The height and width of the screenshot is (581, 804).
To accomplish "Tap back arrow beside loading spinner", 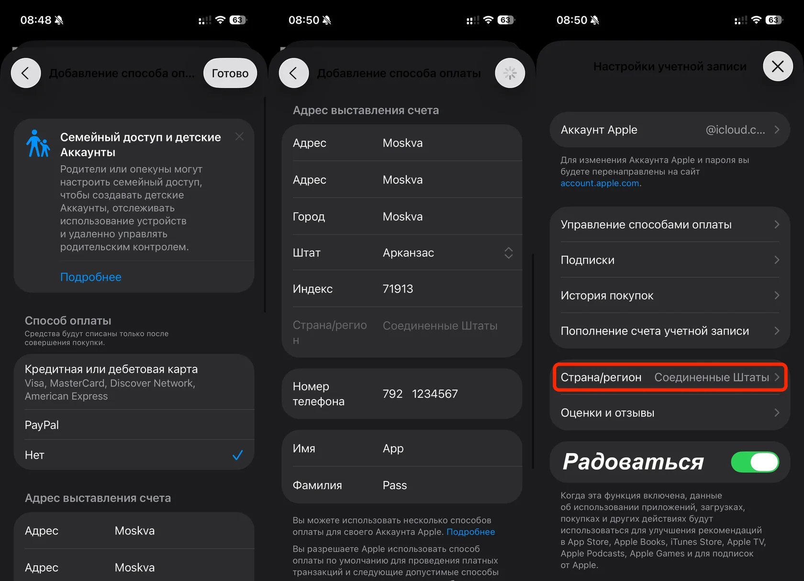I will click(x=294, y=73).
